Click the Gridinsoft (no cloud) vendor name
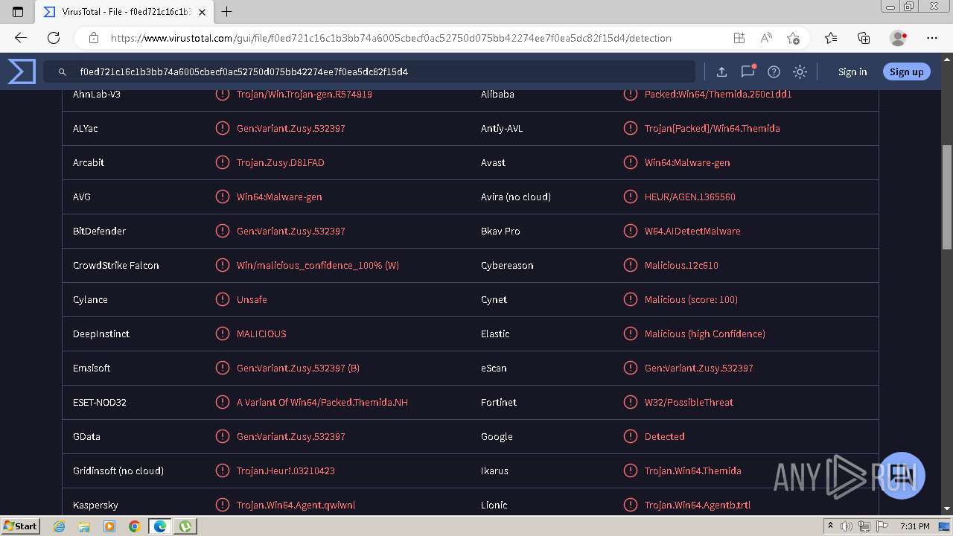 click(118, 470)
